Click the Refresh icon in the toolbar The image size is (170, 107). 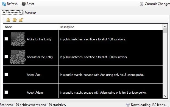click(x=4, y=4)
